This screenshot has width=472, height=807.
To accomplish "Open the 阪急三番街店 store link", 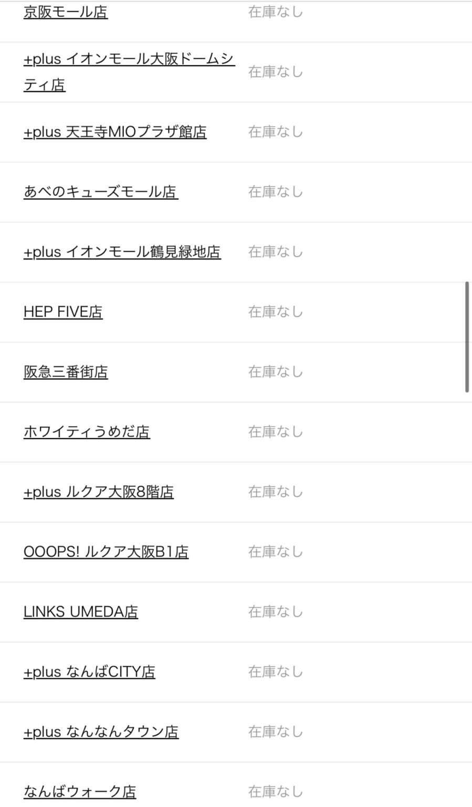I will (x=66, y=372).
